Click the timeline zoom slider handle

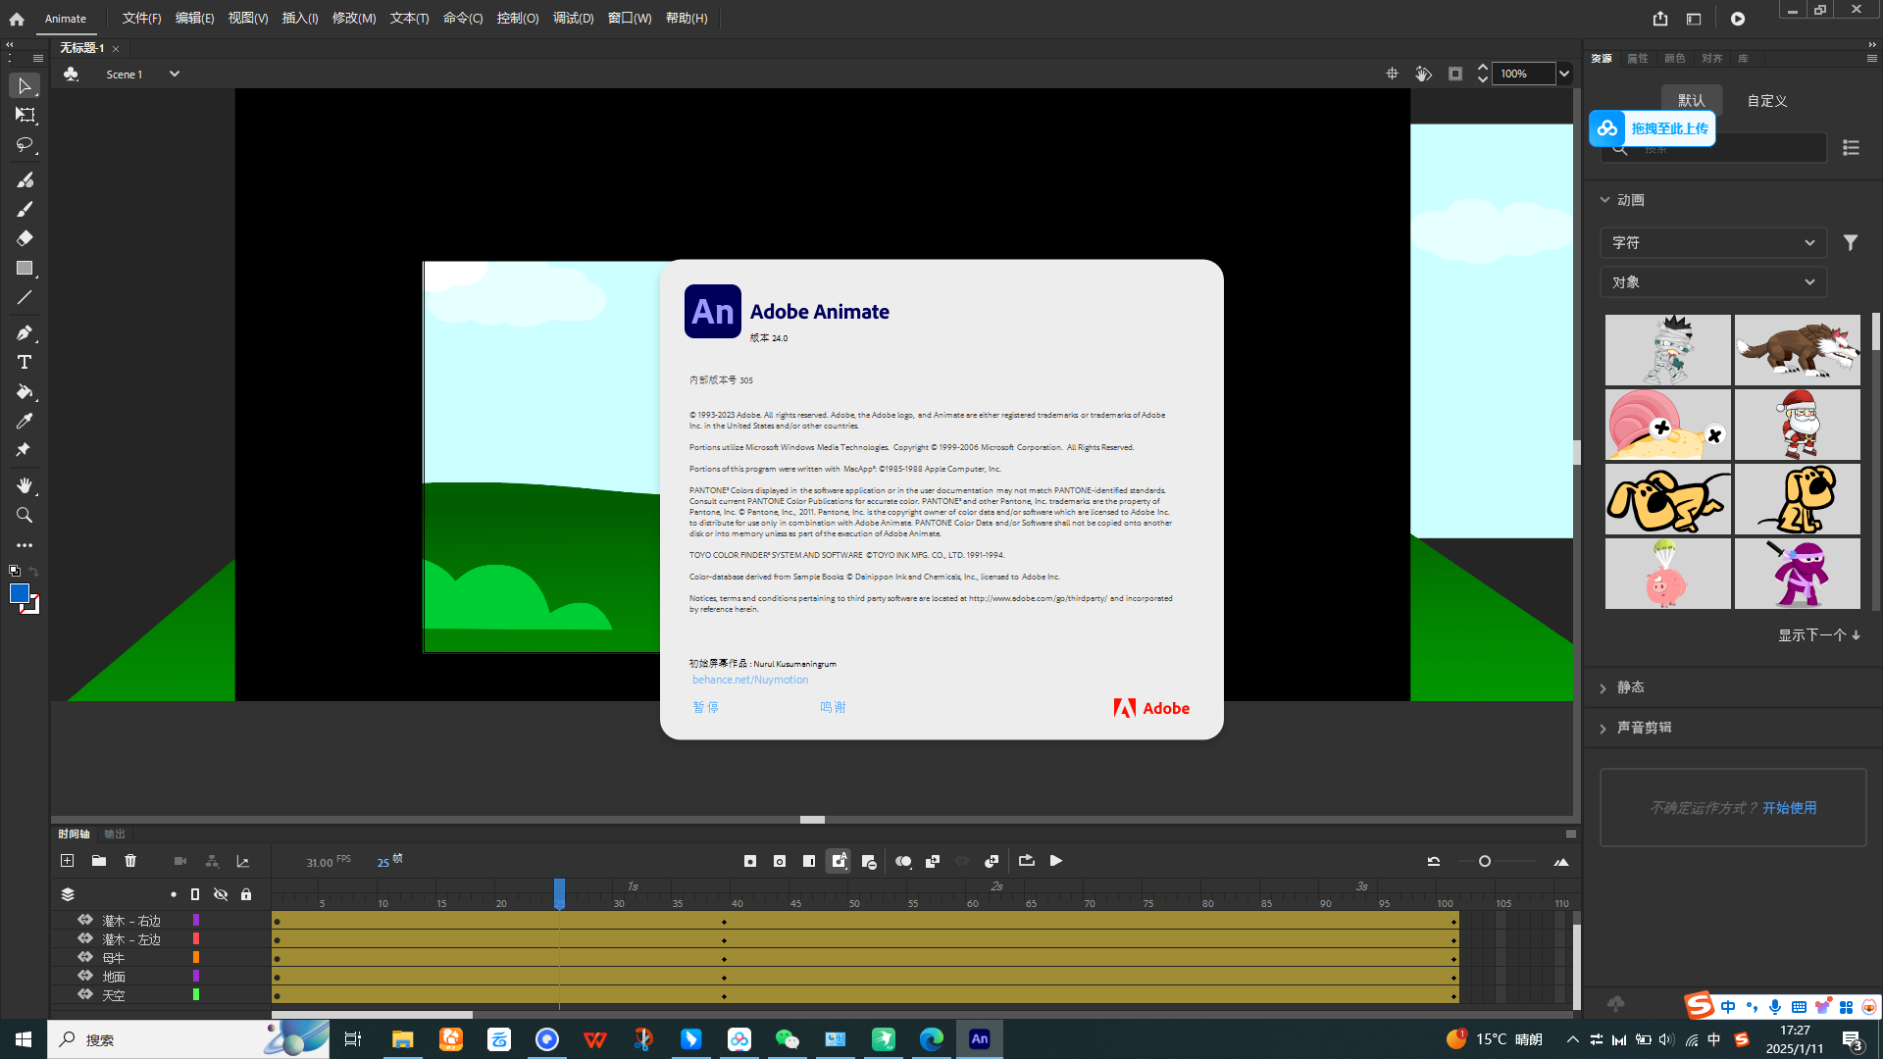coord(1485,861)
